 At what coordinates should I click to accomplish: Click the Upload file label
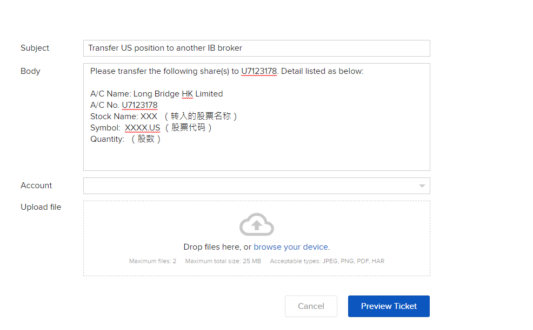(x=41, y=207)
